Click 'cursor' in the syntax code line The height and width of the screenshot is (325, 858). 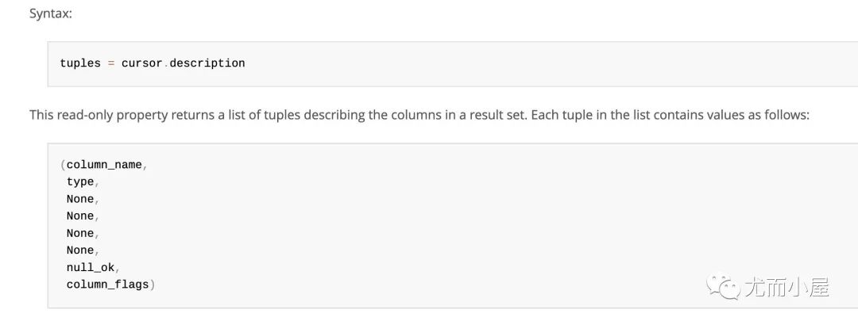pyautogui.click(x=141, y=63)
